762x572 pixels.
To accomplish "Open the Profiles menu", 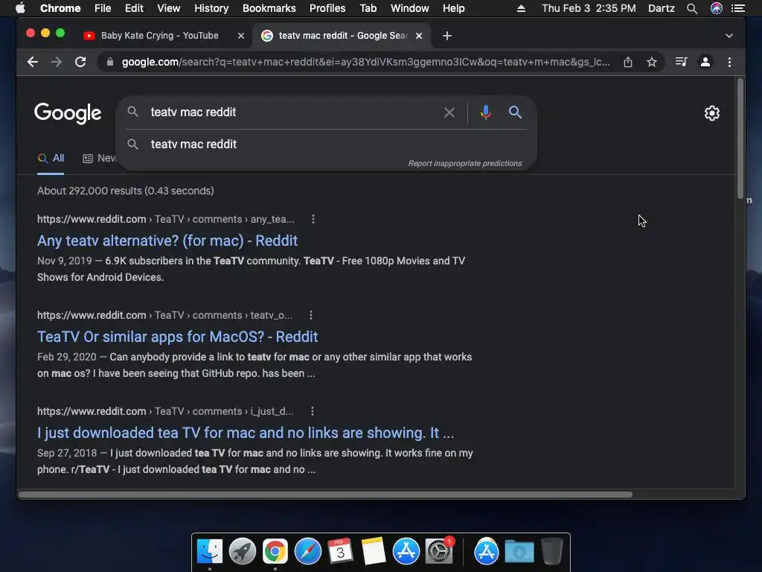I will pyautogui.click(x=327, y=8).
